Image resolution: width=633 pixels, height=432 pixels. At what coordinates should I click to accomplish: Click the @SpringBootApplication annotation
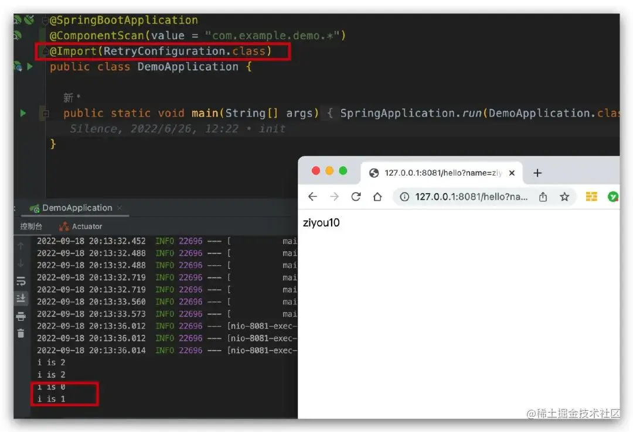coord(124,20)
